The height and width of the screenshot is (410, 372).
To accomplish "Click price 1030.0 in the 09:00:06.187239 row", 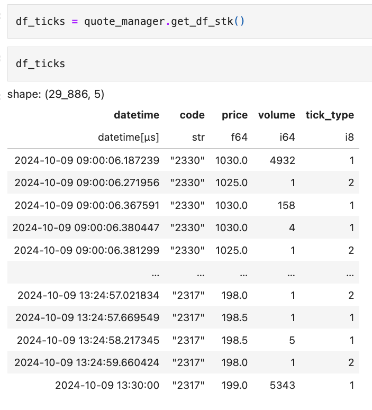I will (x=232, y=160).
